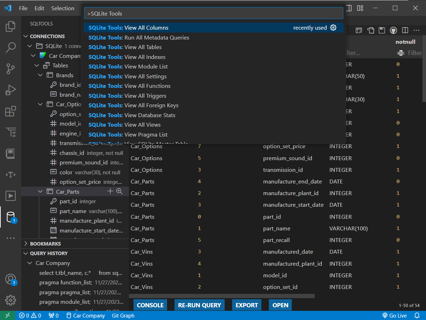Select SQLite Tools: View Database Stats
This screenshot has width=426, height=320.
click(x=213, y=115)
